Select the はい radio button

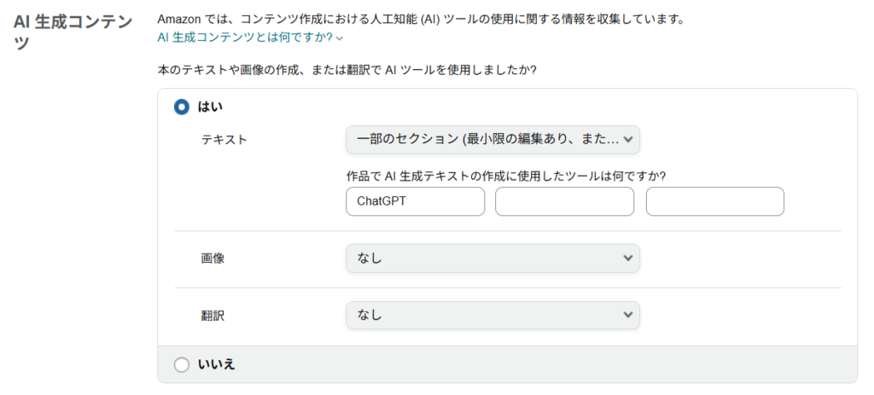(x=181, y=107)
